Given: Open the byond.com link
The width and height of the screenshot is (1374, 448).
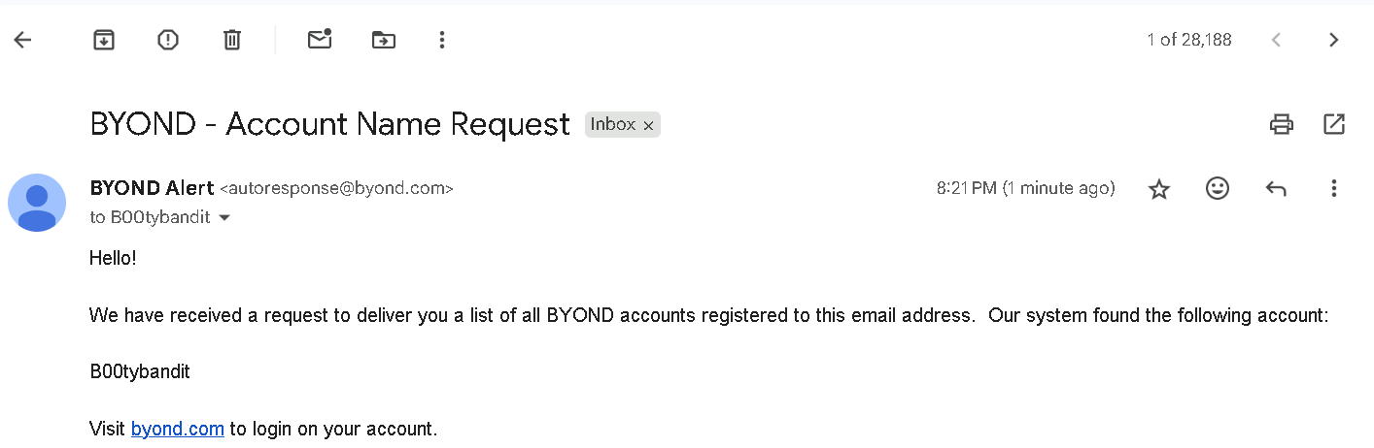Looking at the screenshot, I should (178, 429).
